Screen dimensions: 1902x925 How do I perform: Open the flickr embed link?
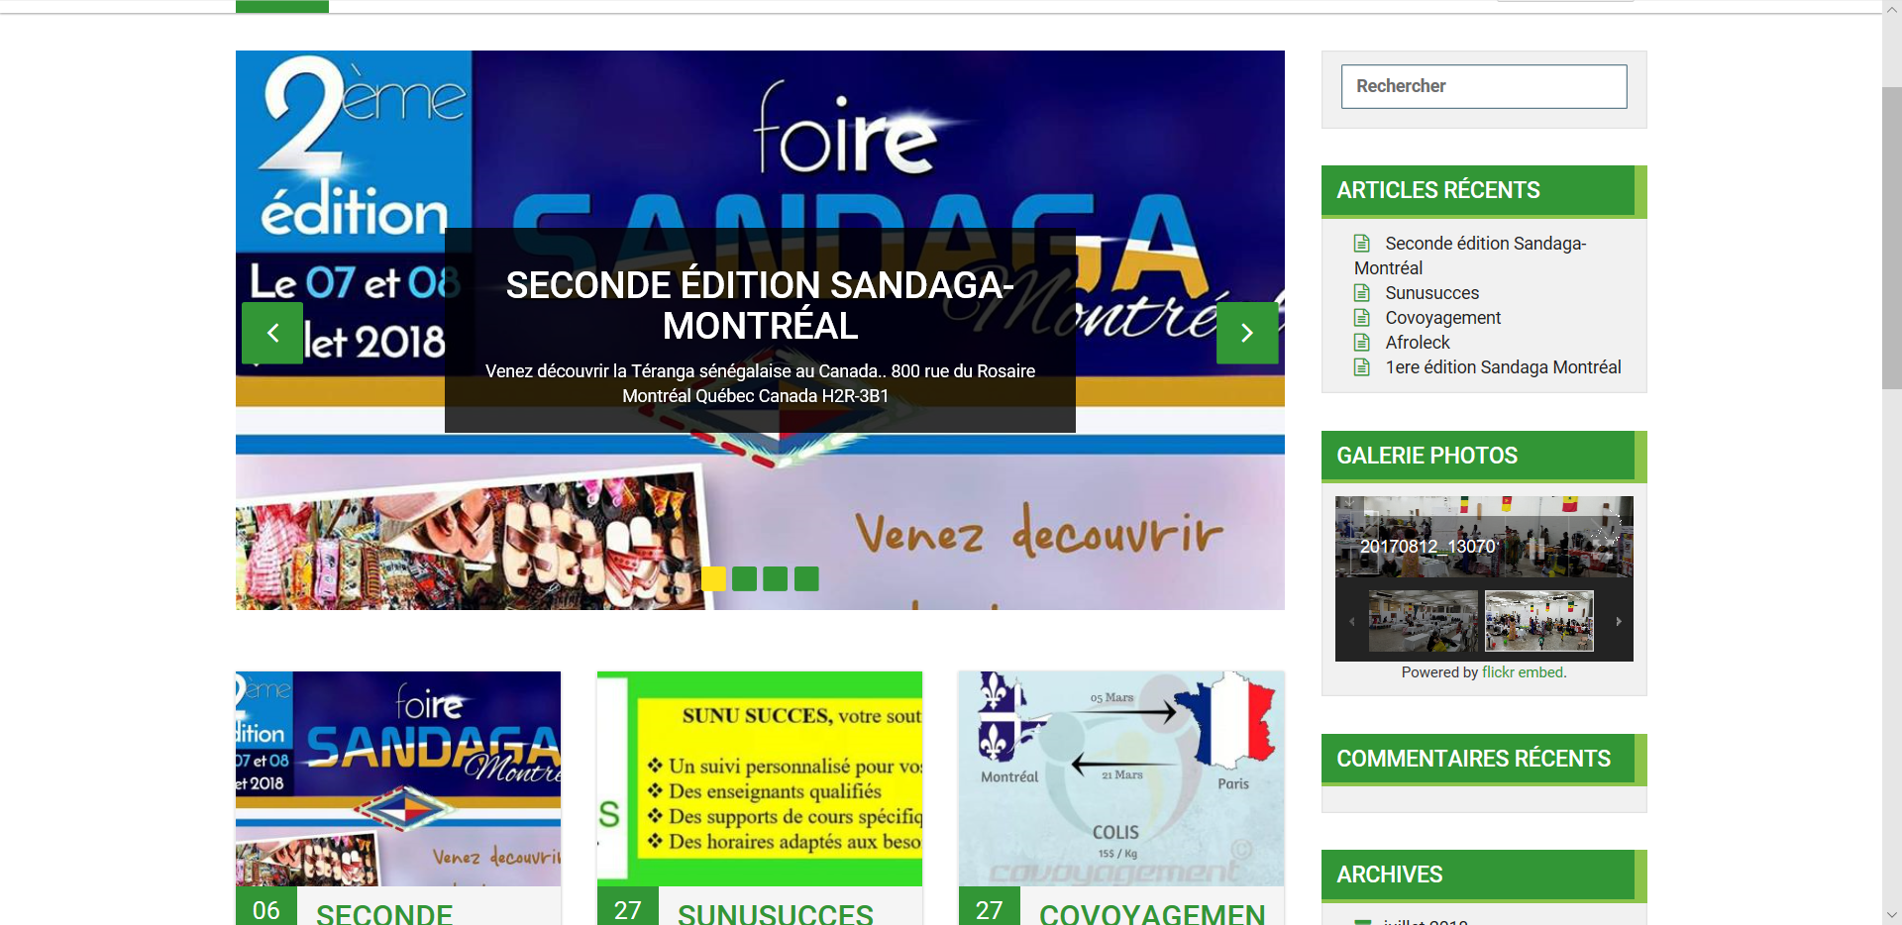1523,672
